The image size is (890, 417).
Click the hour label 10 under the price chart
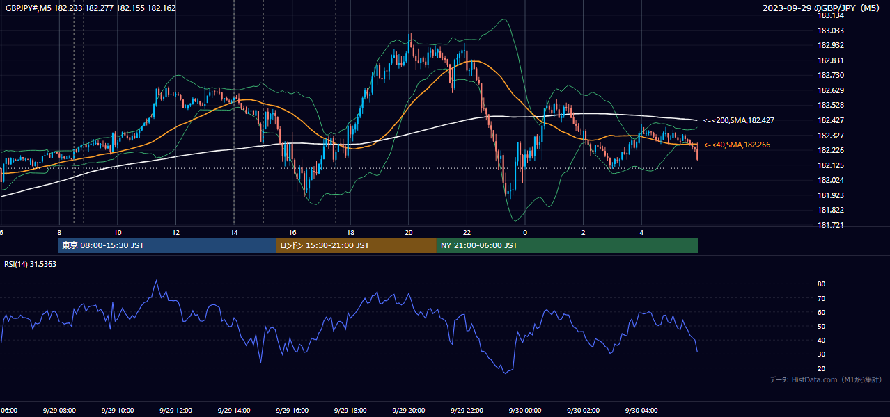pyautogui.click(x=118, y=232)
